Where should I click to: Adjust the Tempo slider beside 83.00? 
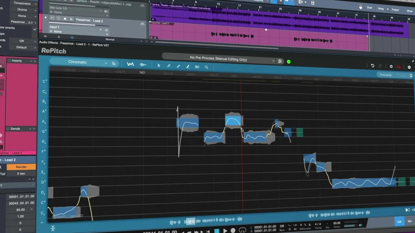(x=349, y=225)
